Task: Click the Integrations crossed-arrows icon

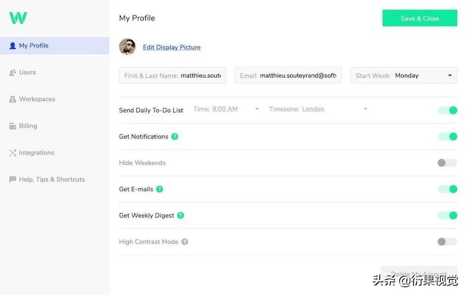Action: [13, 153]
